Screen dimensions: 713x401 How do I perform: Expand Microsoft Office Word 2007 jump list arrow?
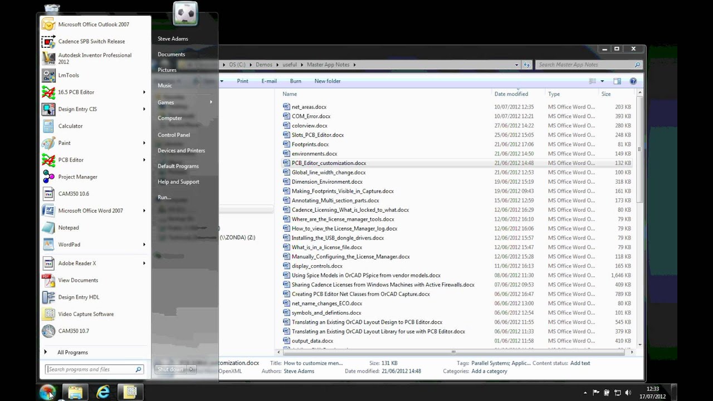144,211
